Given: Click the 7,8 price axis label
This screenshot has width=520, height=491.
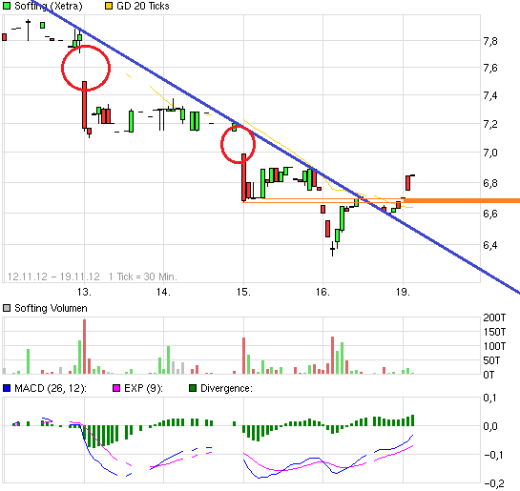Looking at the screenshot, I should (x=490, y=41).
